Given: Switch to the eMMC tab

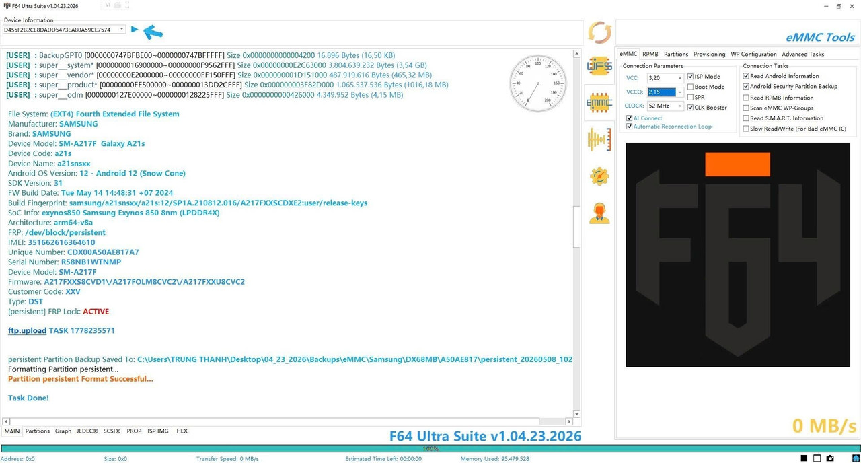Looking at the screenshot, I should (x=628, y=54).
